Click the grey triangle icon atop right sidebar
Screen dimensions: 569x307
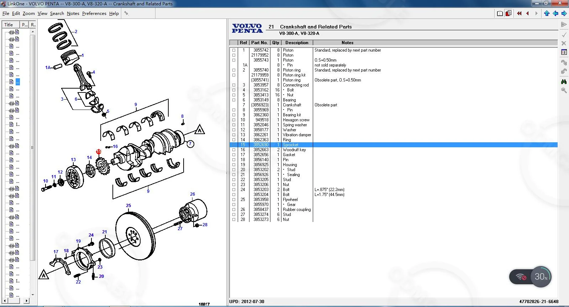click(x=564, y=25)
